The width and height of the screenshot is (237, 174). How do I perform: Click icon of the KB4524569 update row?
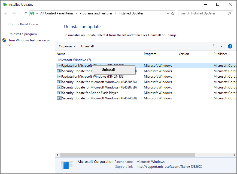click(x=59, y=98)
